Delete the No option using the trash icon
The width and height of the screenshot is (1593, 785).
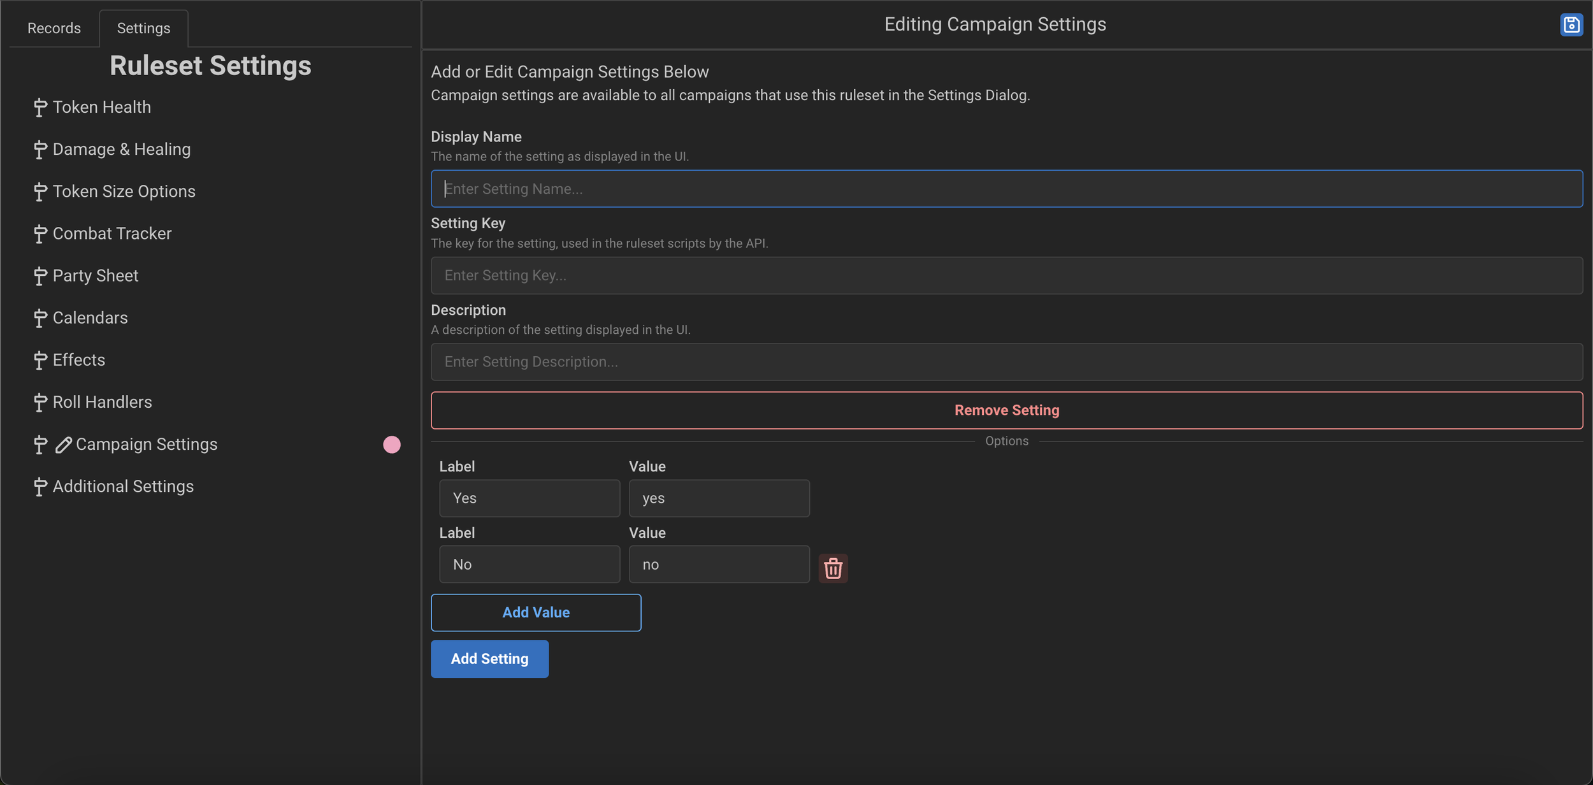[x=833, y=568]
